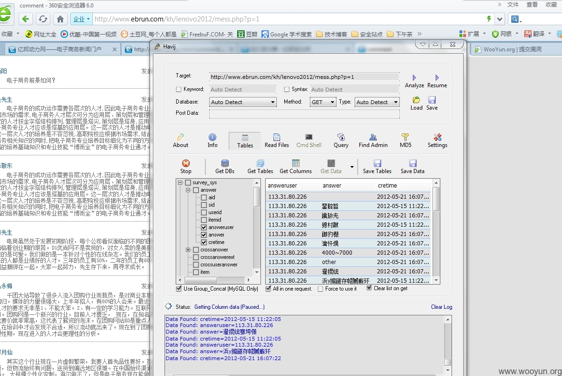
Task: Open the browser home page
Action: (60, 19)
